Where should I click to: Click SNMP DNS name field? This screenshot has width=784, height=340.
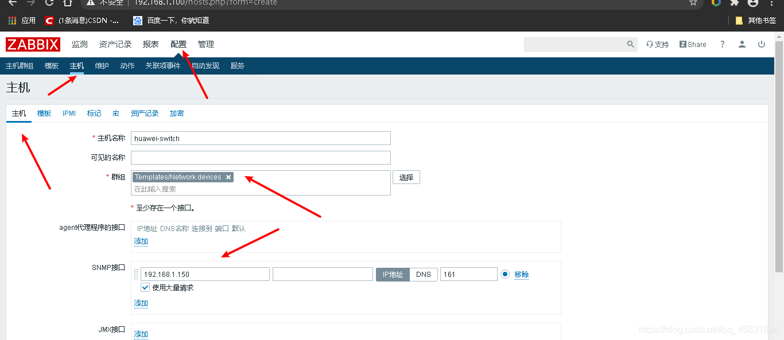(x=323, y=274)
